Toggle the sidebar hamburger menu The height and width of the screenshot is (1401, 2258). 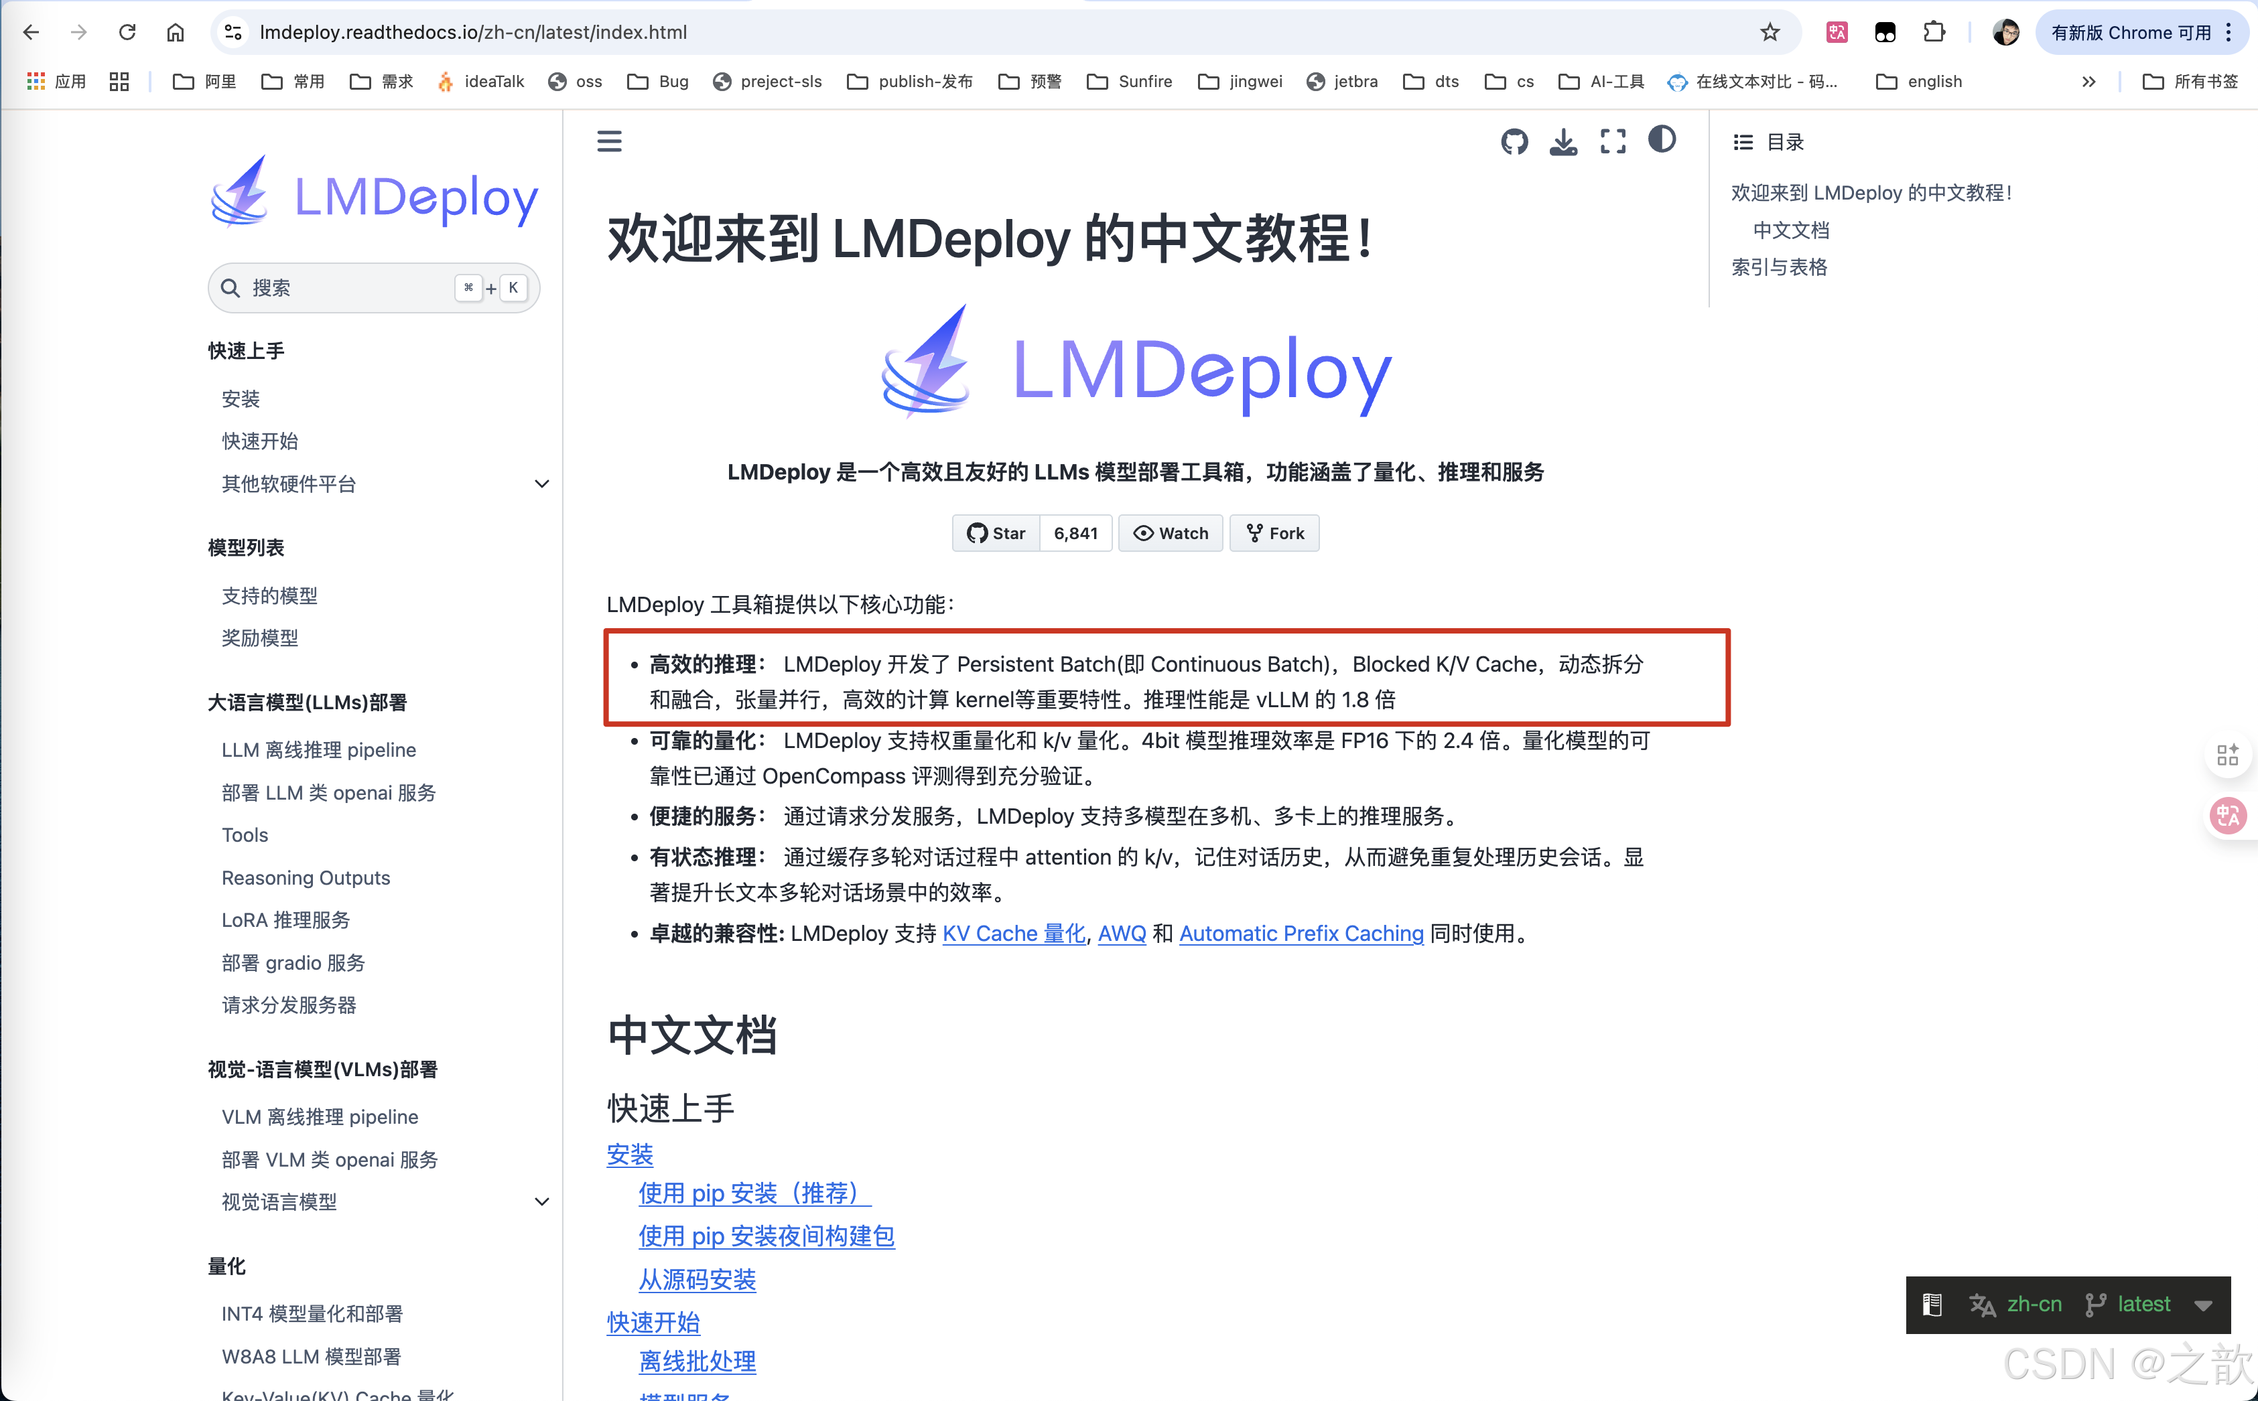coord(609,141)
